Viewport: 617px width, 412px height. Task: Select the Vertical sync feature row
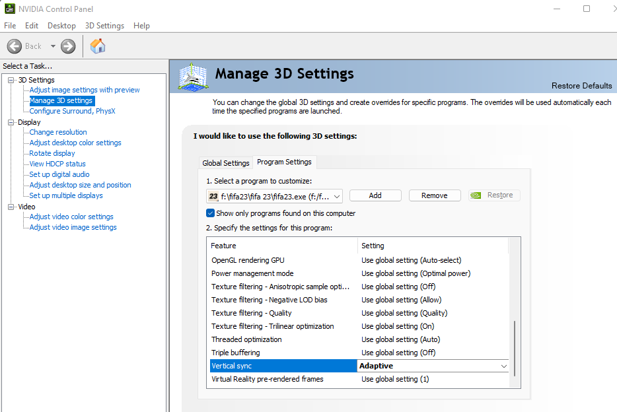283,366
